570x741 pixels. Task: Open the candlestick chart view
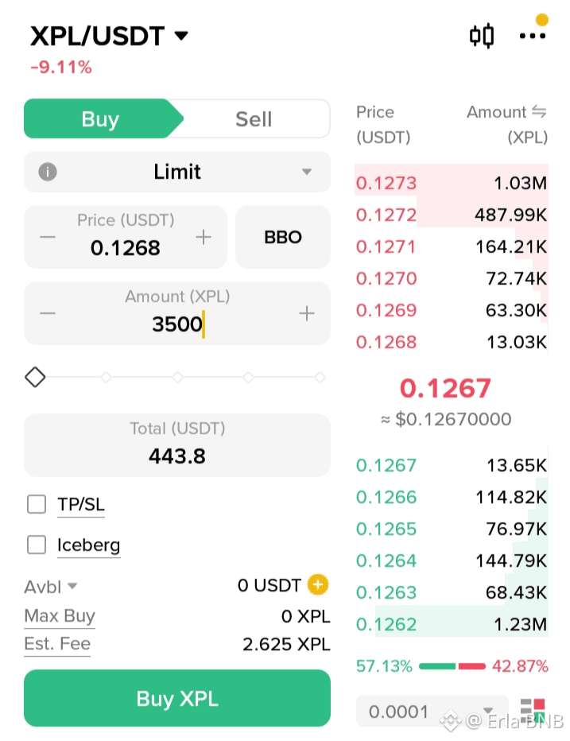pos(482,36)
